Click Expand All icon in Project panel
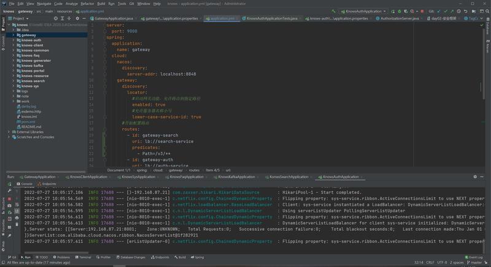Viewport: 491px width, 267px height. [x=63, y=18]
